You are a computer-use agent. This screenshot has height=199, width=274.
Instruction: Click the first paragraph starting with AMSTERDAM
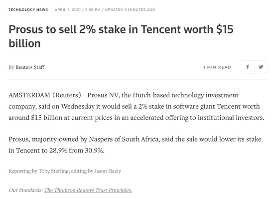137,106
